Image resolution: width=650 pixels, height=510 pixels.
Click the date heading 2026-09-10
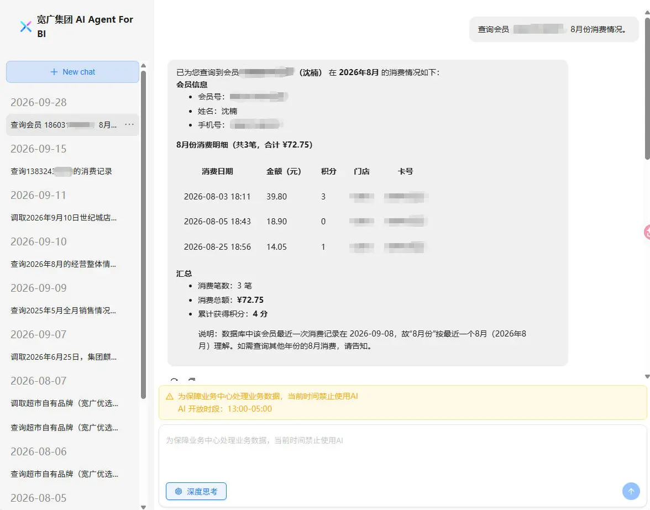click(39, 241)
